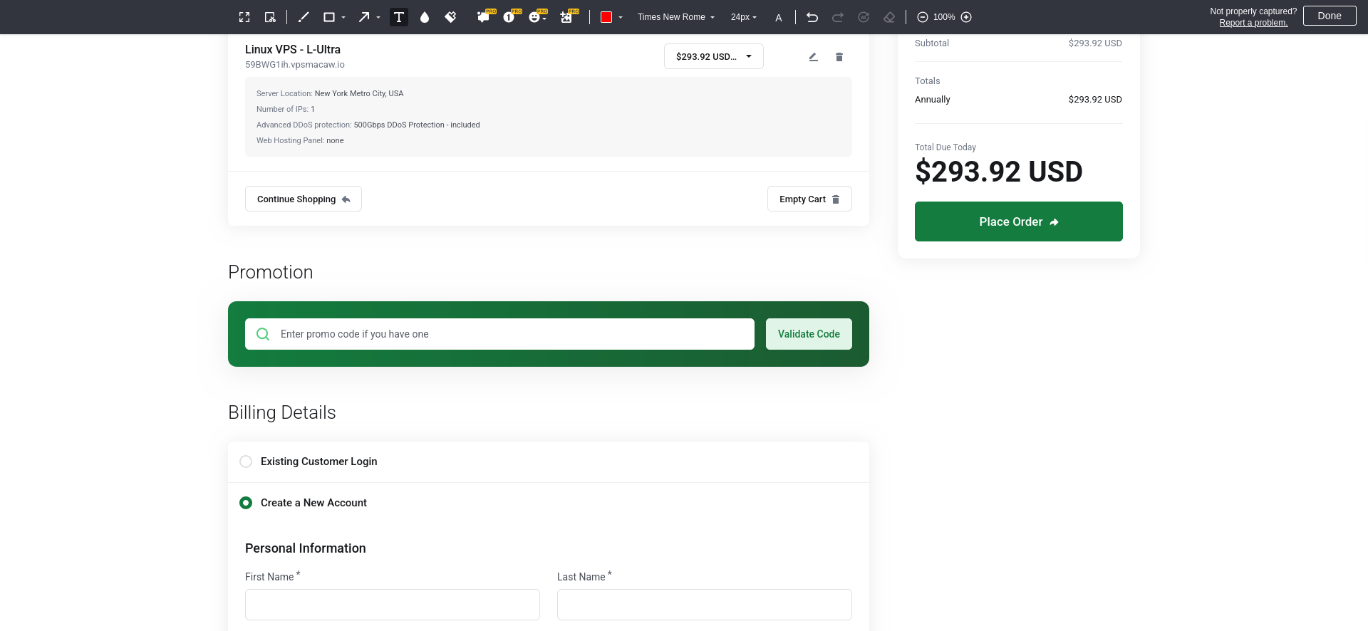Click the hostname 59BWG1ih.vpsmacaw.io

(295, 65)
